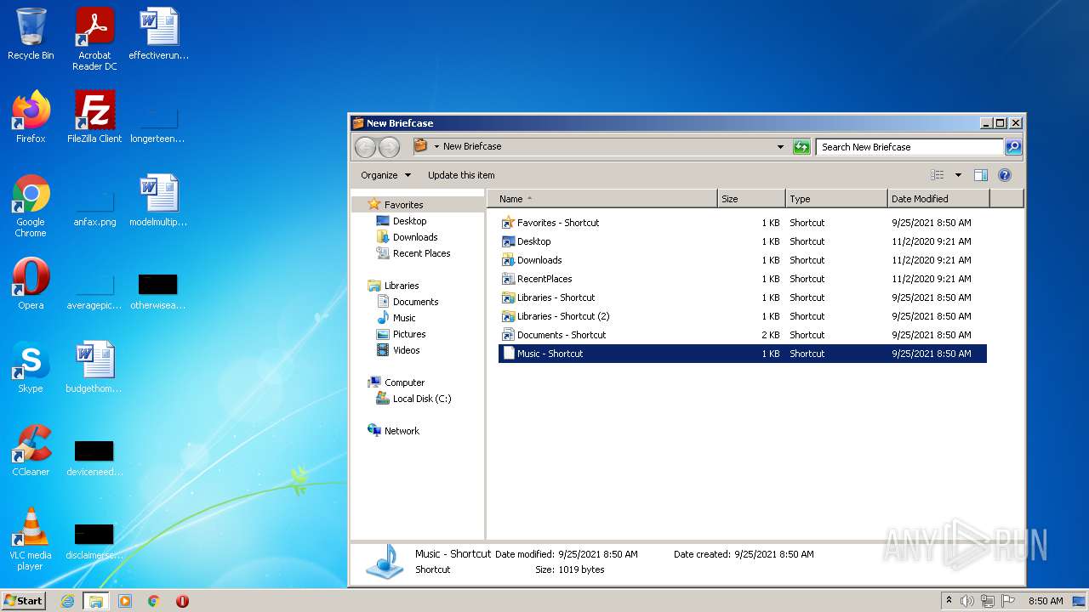Open the address bar history dropdown arrow

[780, 147]
